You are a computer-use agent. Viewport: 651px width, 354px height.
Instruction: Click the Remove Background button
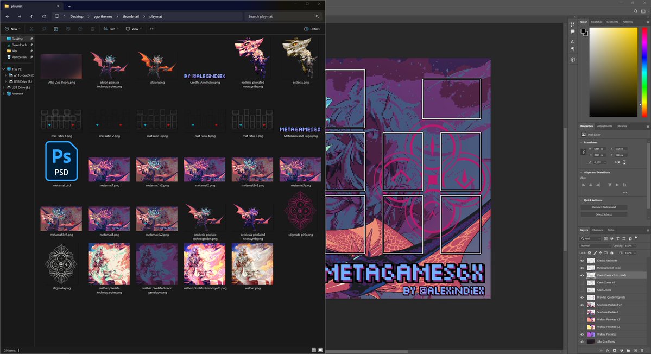[x=604, y=207]
